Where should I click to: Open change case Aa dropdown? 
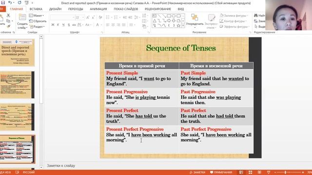(x=88, y=25)
